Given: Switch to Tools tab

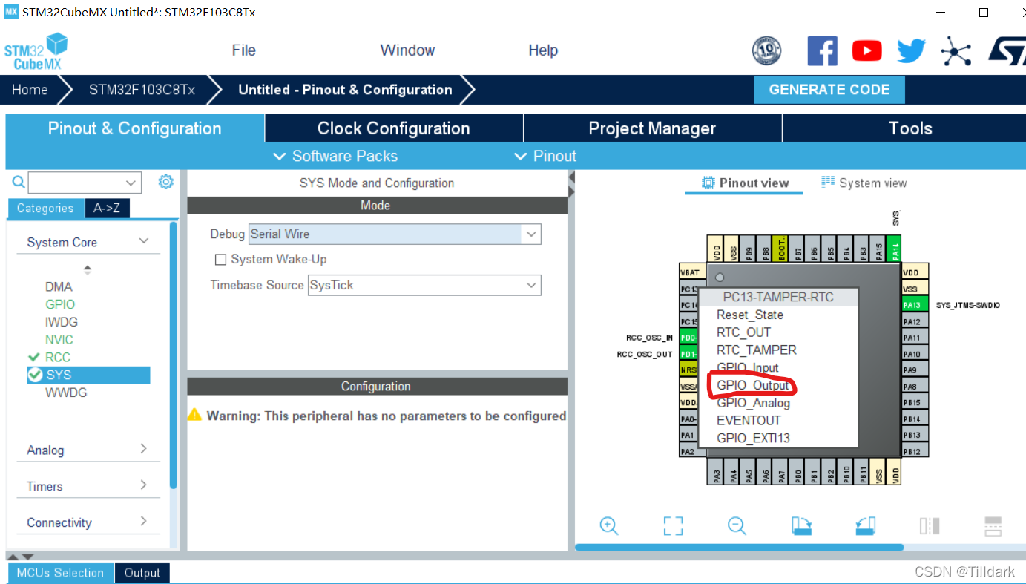Looking at the screenshot, I should click(x=910, y=128).
